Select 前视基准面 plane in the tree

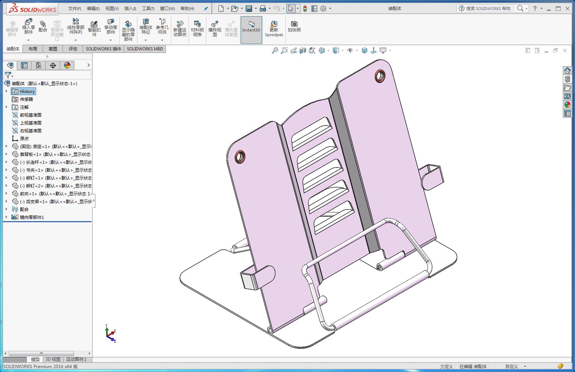(31, 115)
